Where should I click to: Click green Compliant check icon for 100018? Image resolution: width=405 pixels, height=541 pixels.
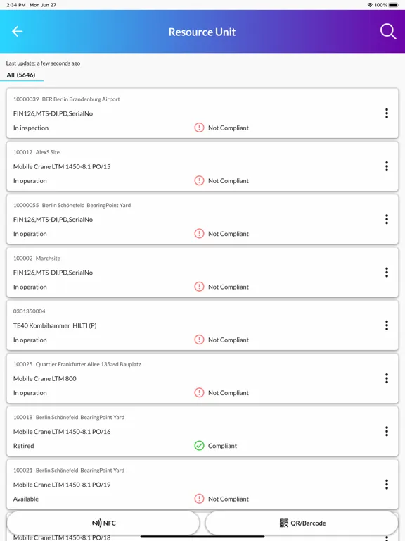coord(199,446)
